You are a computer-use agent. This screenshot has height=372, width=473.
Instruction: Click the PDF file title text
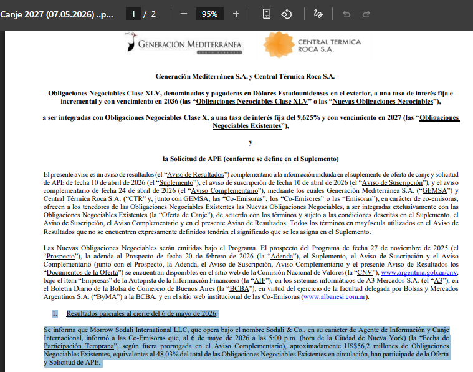pos(57,14)
